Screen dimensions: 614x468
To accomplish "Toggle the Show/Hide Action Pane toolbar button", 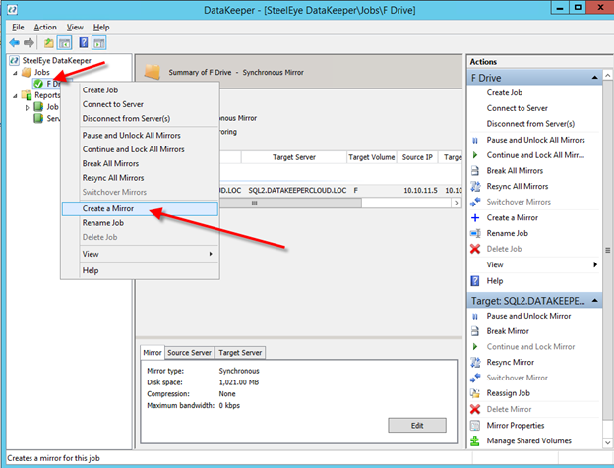I will click(x=99, y=43).
